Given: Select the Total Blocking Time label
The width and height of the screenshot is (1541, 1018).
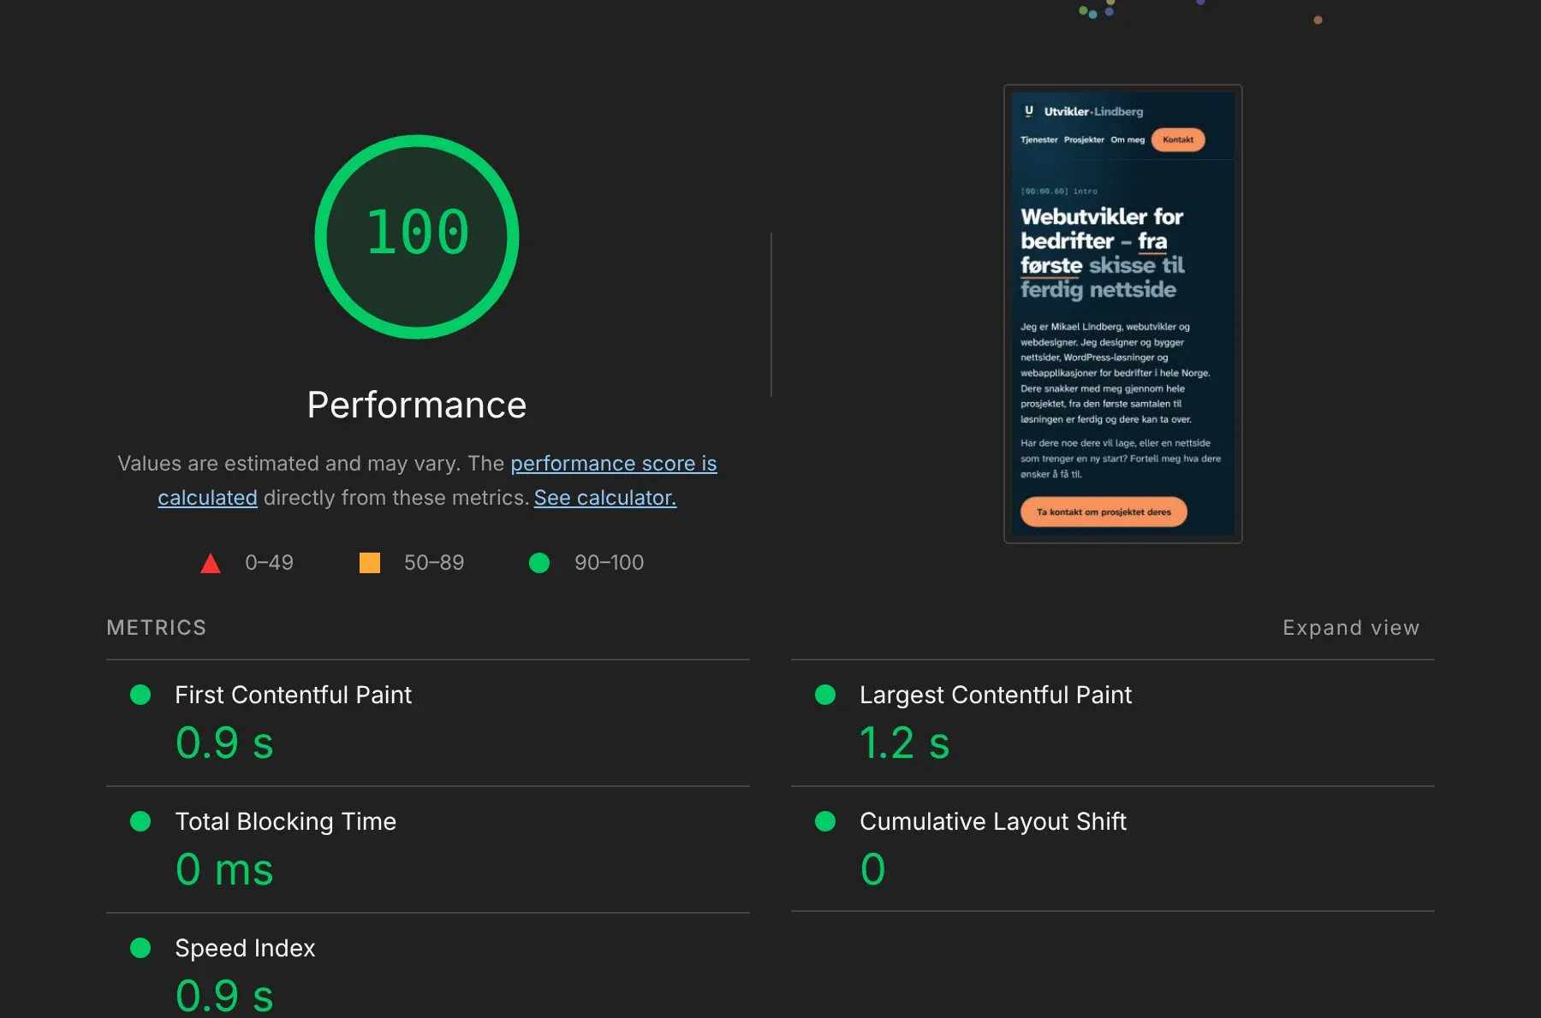Looking at the screenshot, I should (x=285, y=821).
